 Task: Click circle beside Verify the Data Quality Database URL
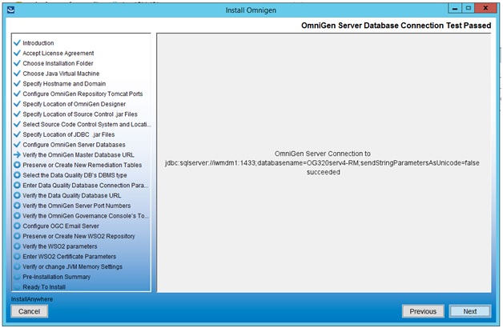click(x=18, y=195)
